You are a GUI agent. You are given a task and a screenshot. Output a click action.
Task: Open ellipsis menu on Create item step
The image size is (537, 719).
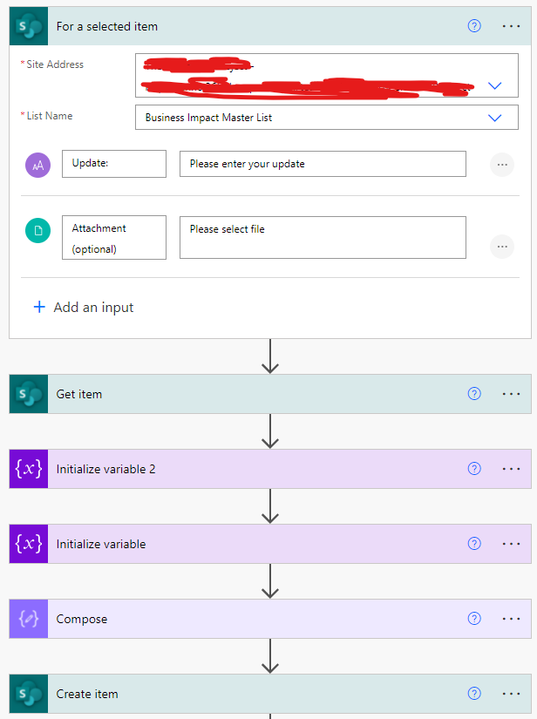pyautogui.click(x=512, y=694)
